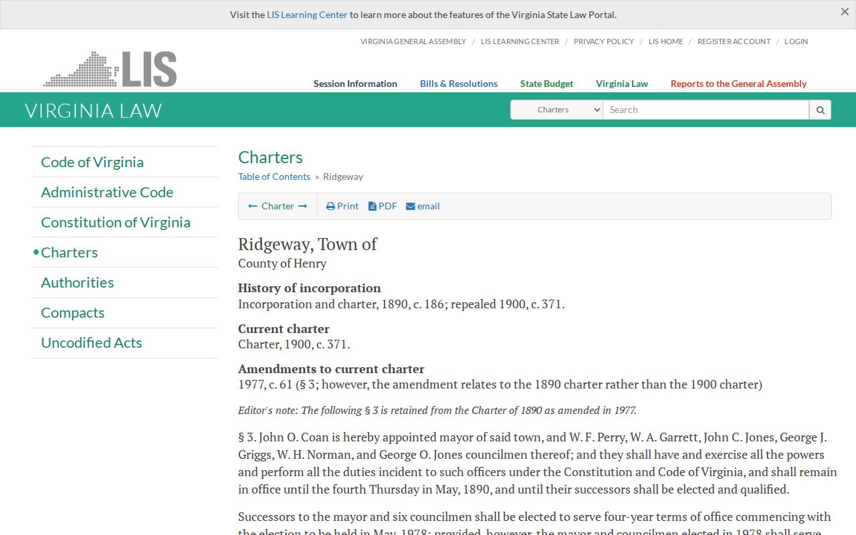Print the Ridgeway charter

tap(342, 206)
